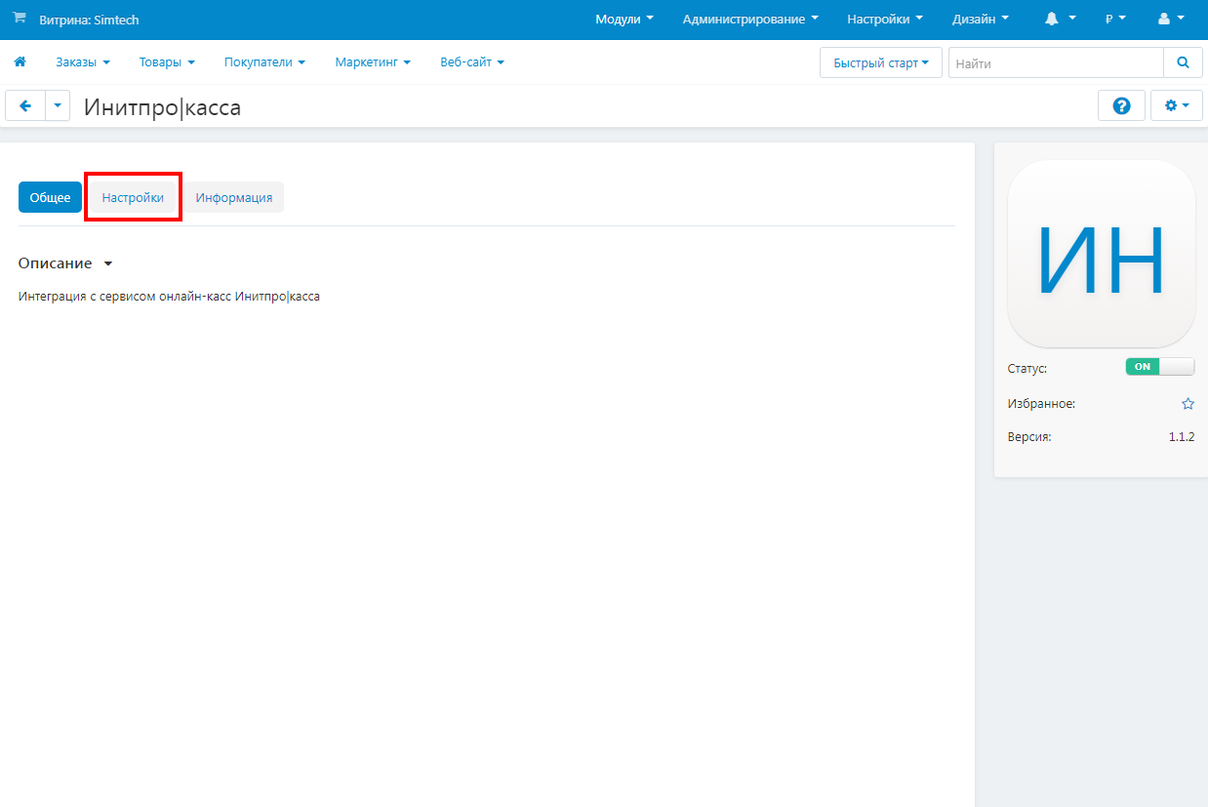
Task: Expand the Маркетинг menu
Action: [x=373, y=62]
